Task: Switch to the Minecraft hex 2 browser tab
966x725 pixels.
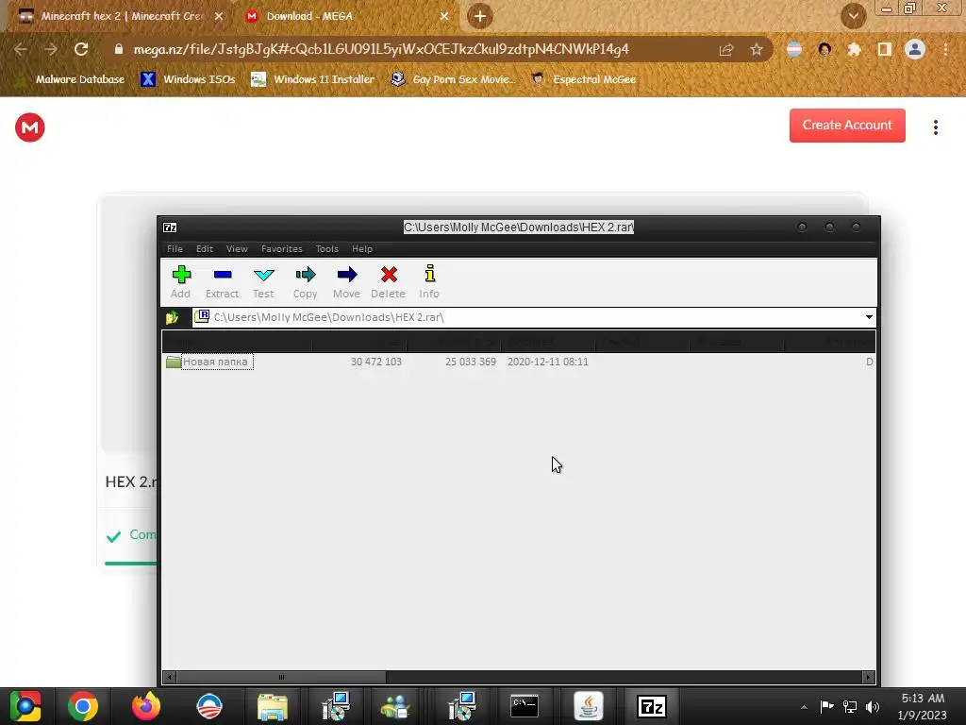Action: (121, 16)
